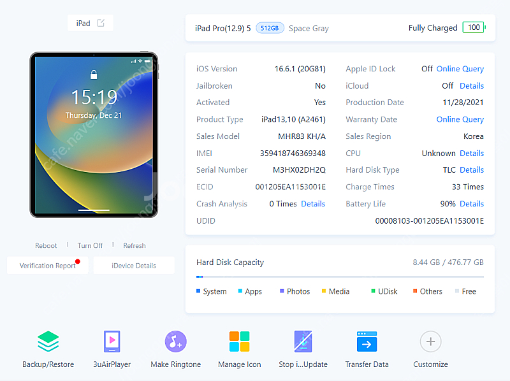Click the TLC hard disk type value
510x381 pixels.
coord(449,169)
